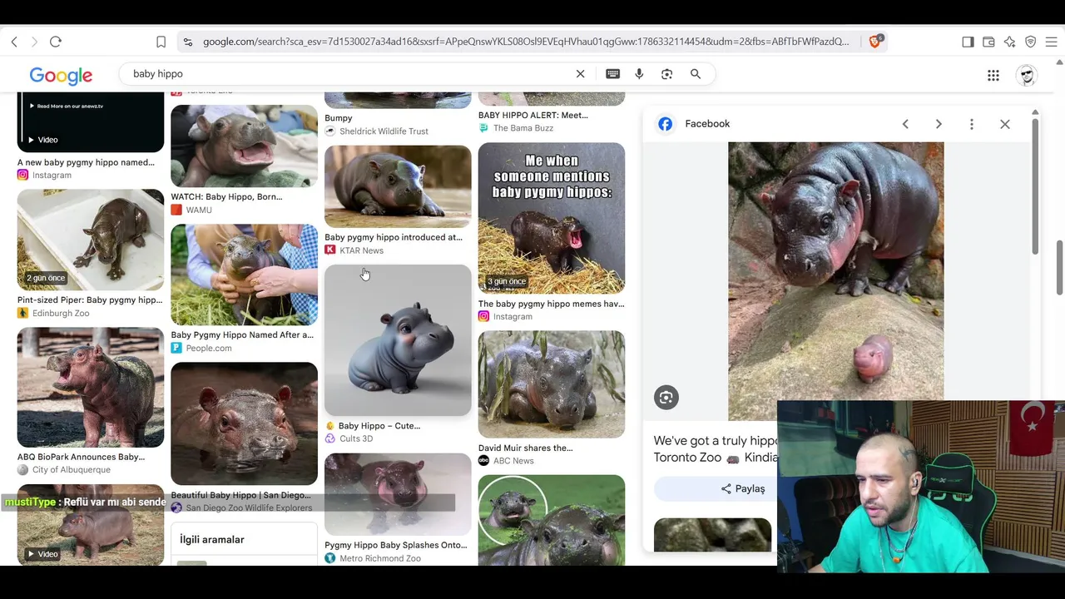Open 'Pygmy Hippo Baby Splashes Onto...' title
The image size is (1065, 599).
(x=396, y=546)
